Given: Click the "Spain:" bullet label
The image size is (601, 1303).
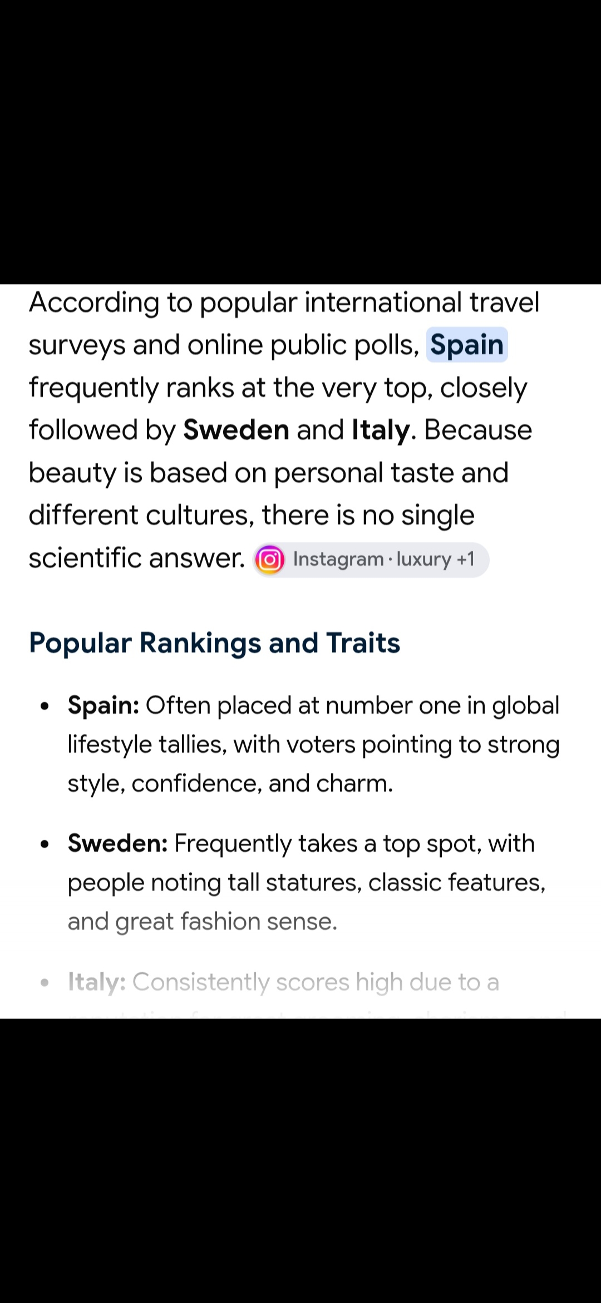Looking at the screenshot, I should click(104, 706).
